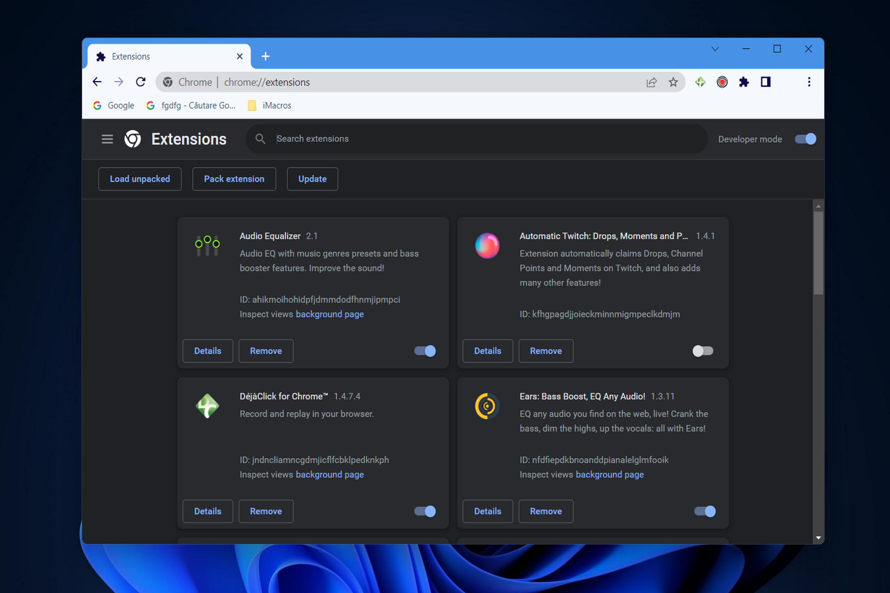Click the scrollbar up arrow
Viewport: 890px width, 593px height.
pos(818,206)
